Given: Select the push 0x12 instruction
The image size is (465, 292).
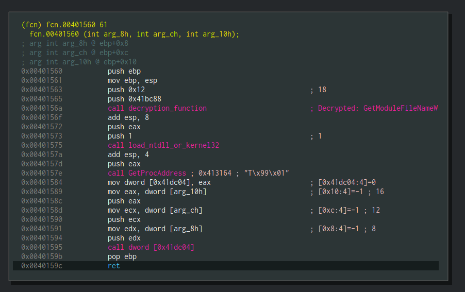Looking at the screenshot, I should (x=124, y=90).
